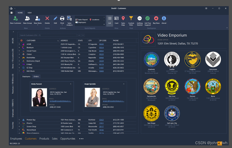This screenshot has width=232, height=148.
Task: Select the Employees detail tab
Action: 26,76
